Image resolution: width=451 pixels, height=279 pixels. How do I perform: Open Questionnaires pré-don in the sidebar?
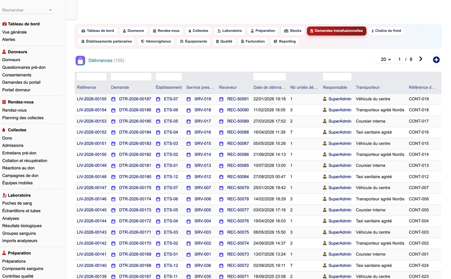click(x=24, y=67)
